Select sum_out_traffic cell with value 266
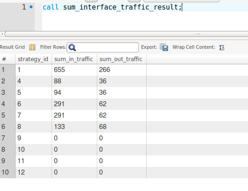 pos(121,70)
